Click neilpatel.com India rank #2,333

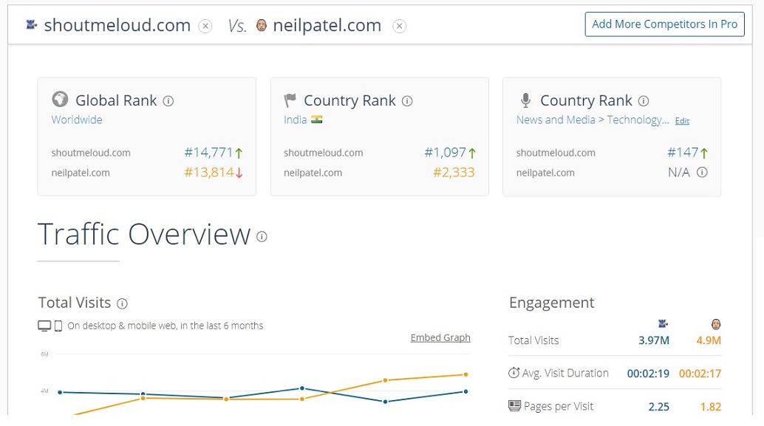coord(454,172)
